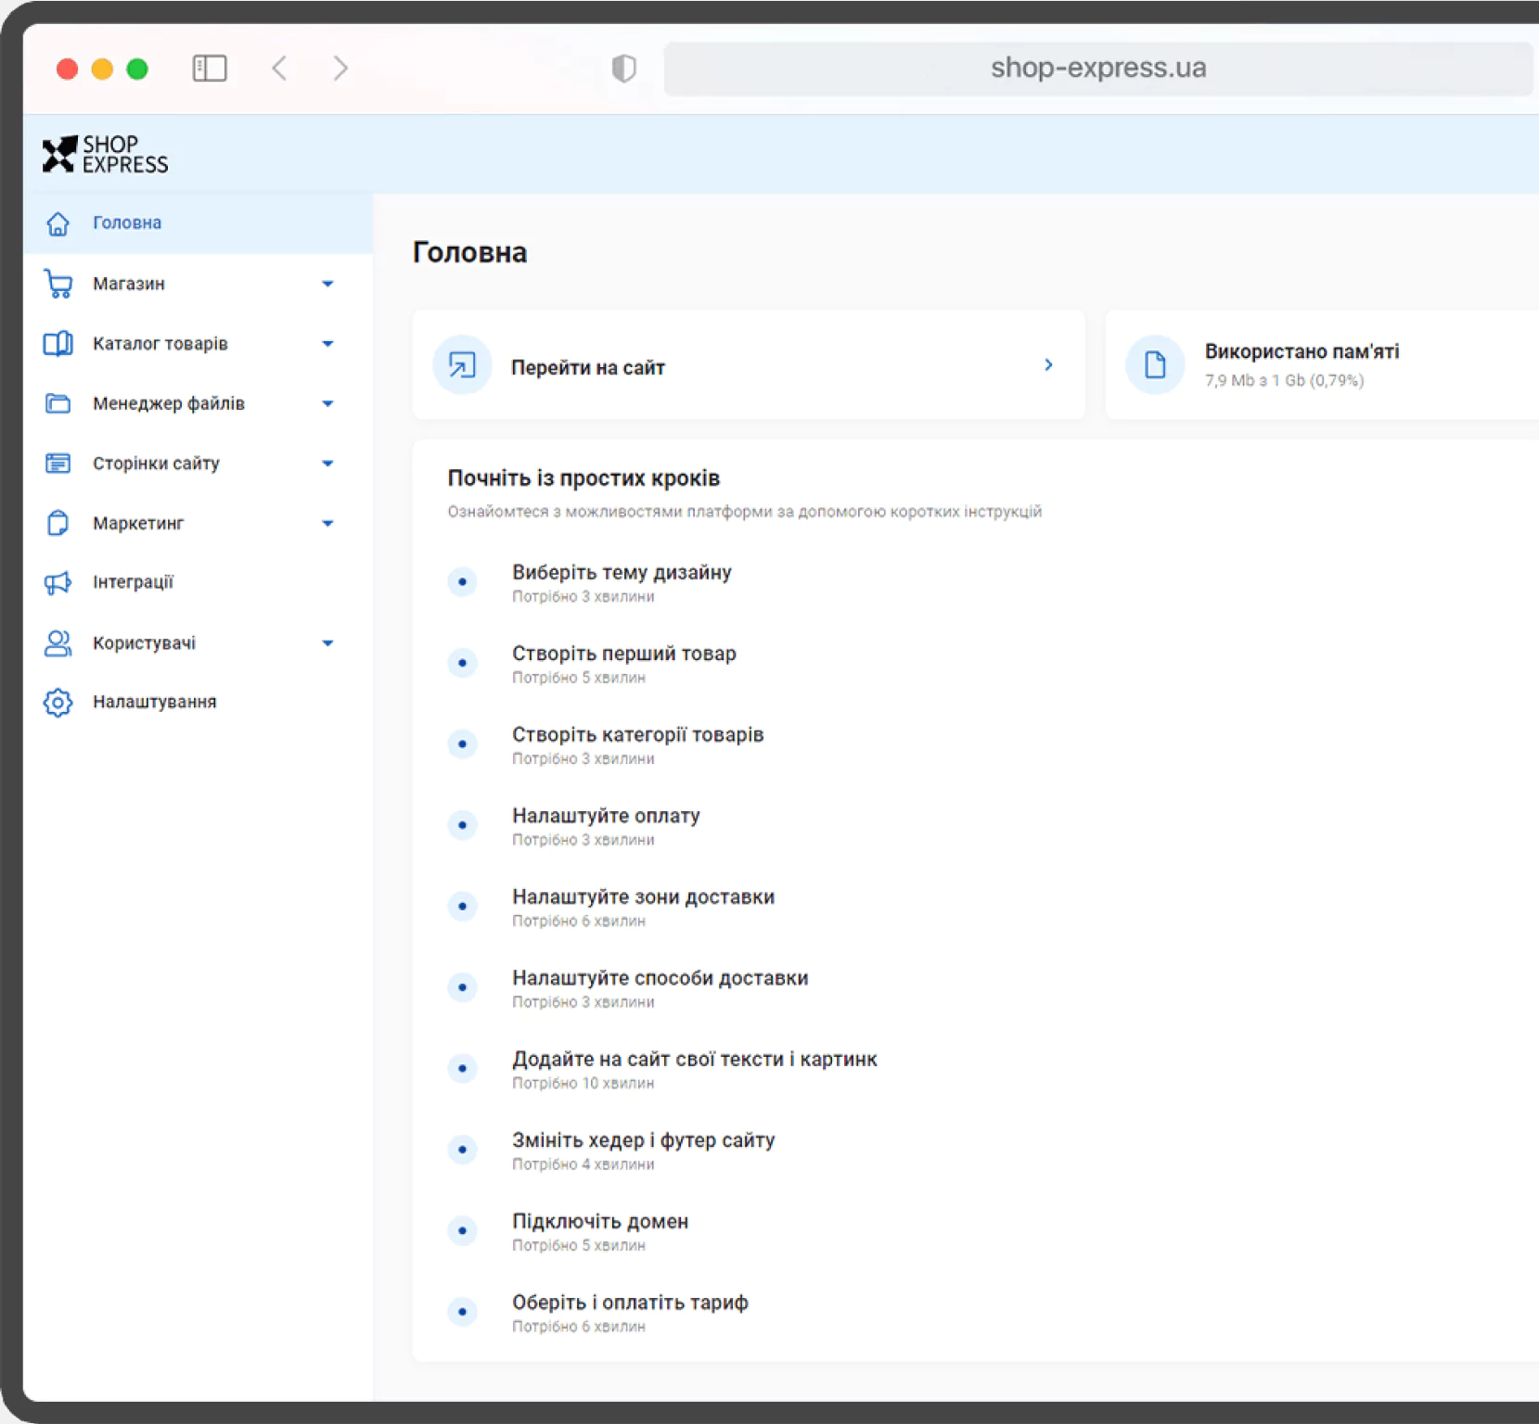Click the bullet icon beside Додайте на сайт тексти

pyautogui.click(x=462, y=1069)
